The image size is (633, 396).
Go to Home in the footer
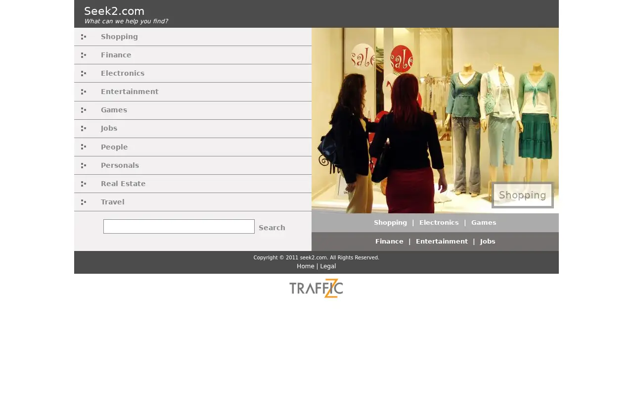[306, 266]
